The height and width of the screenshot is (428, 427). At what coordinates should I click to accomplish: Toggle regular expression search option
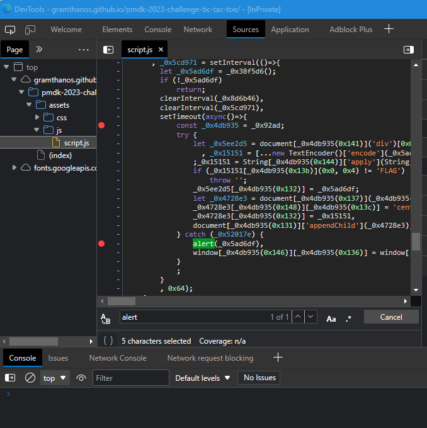pos(349,318)
